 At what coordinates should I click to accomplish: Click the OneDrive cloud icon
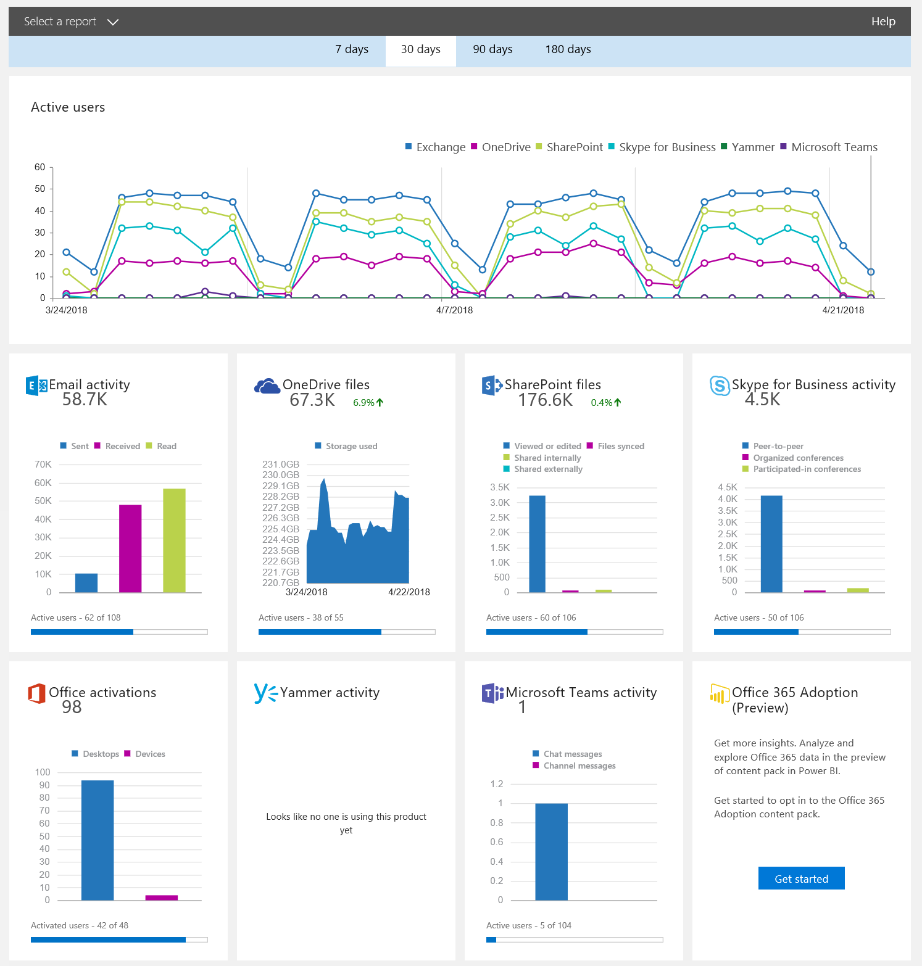pos(267,386)
